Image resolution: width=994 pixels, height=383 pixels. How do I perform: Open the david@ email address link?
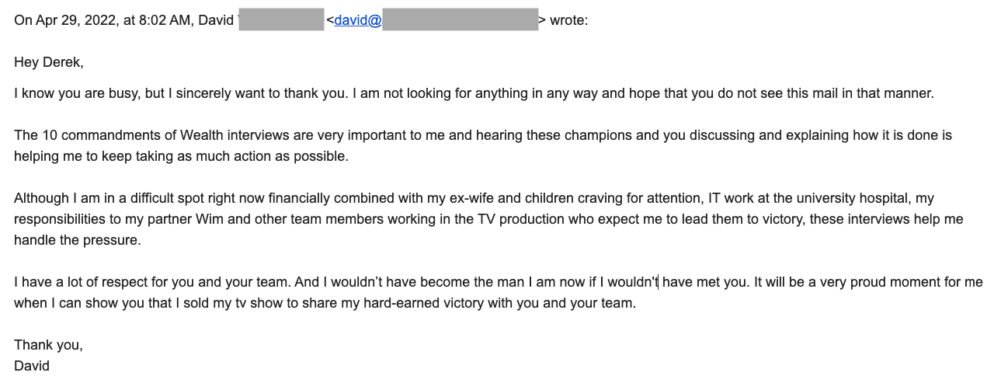coord(358,21)
